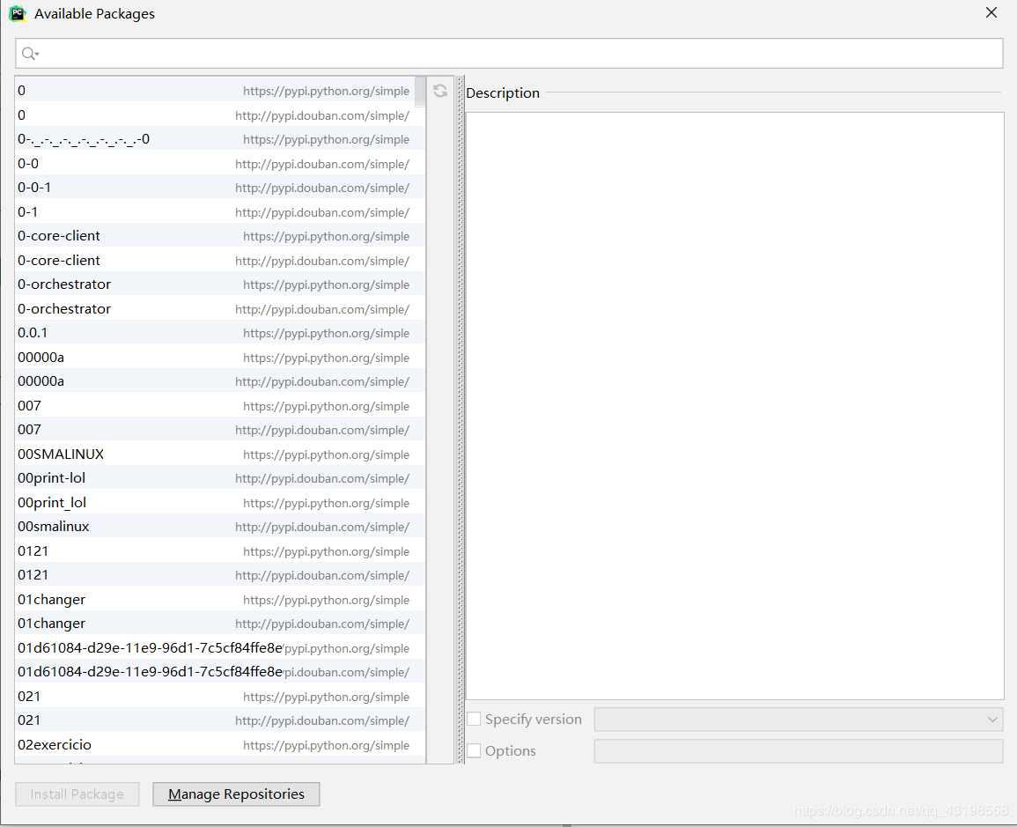Image resolution: width=1017 pixels, height=827 pixels.
Task: Select 007 from pypi.python.org
Action: [220, 405]
